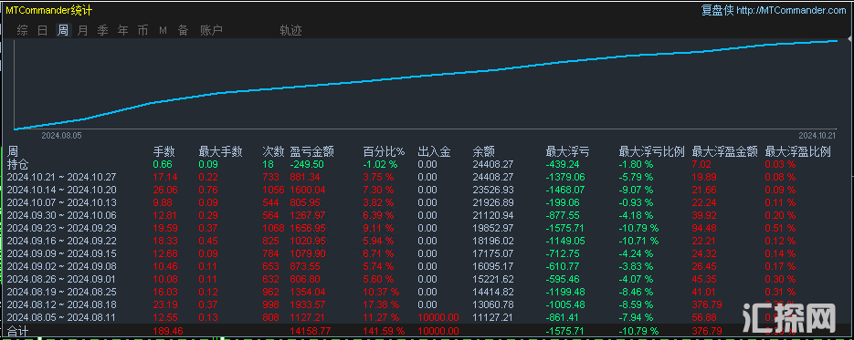Click the max float profit 94.48
854x340 pixels.
click(705, 228)
